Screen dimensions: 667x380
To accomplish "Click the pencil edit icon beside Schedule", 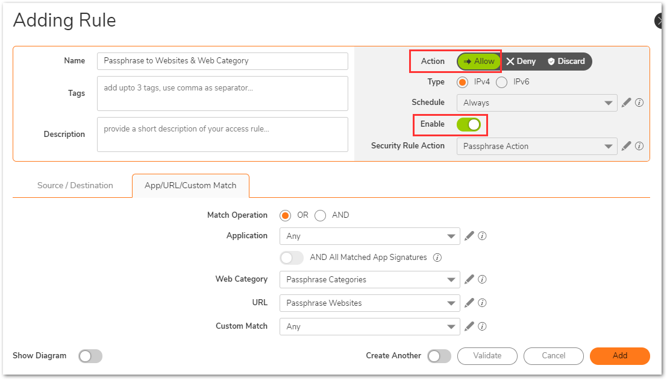I will 626,103.
